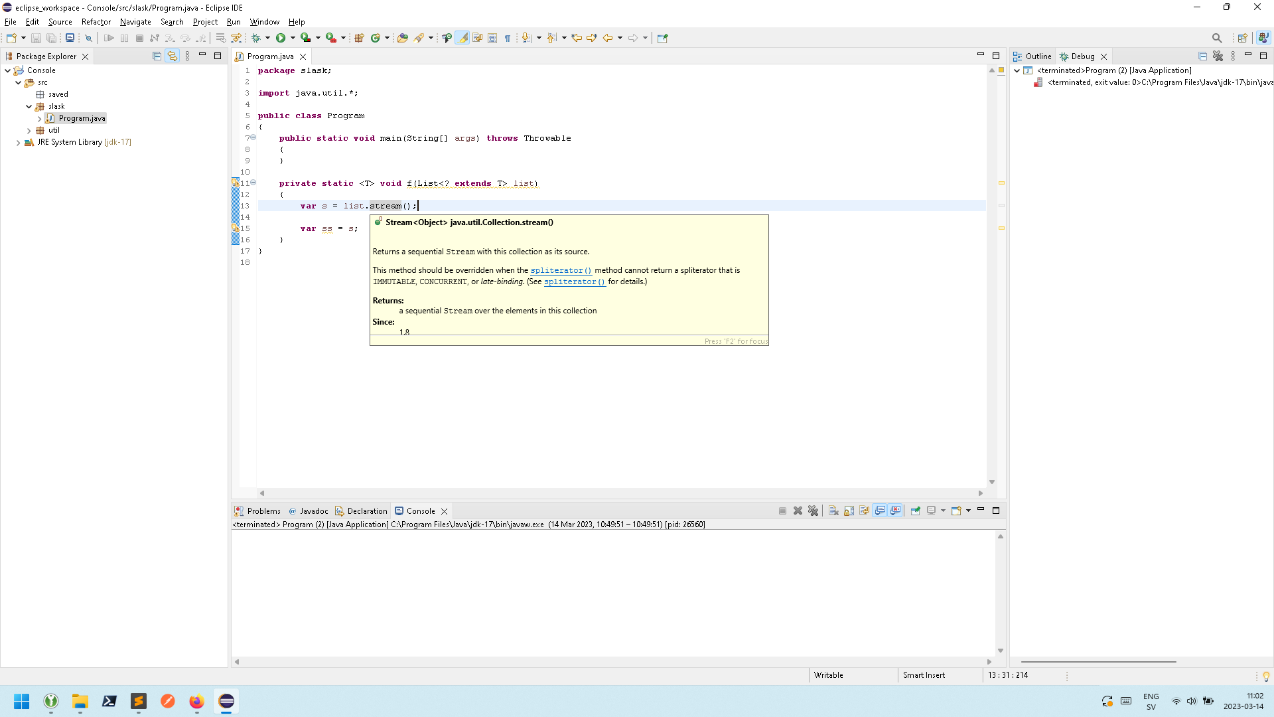
Task: Switch to the Problems tab
Action: pos(263,511)
